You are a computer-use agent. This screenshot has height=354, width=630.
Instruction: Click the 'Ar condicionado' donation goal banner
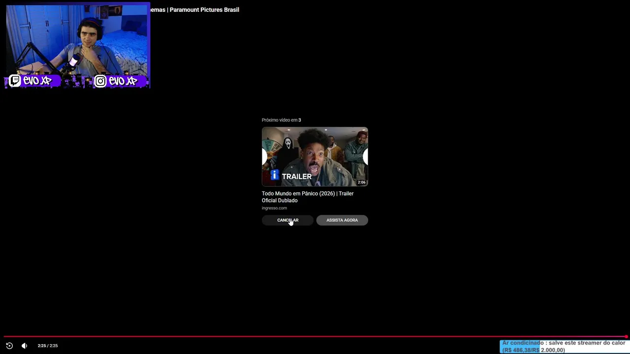564,347
